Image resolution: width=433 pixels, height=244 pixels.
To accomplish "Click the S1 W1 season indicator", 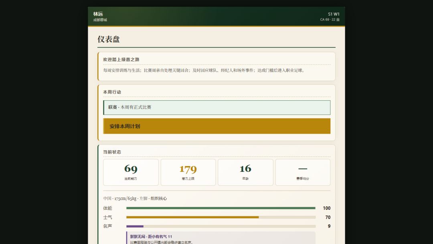I will (334, 14).
